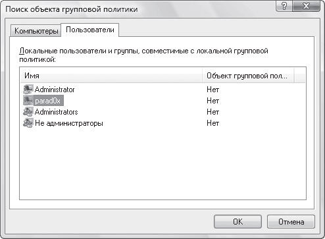
Task: Click the Нет value in the Не администраторы row
Action: pos(213,123)
